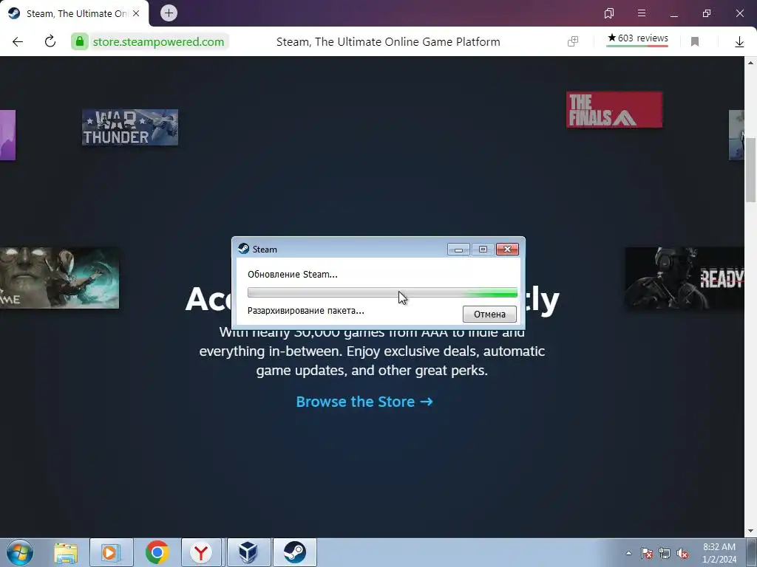Show hidden system tray icons
757x567 pixels.
point(628,553)
